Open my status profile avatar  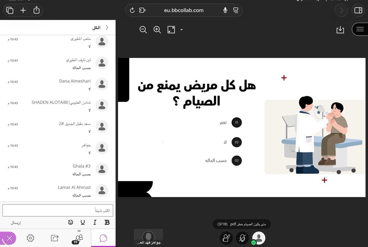tap(259, 238)
